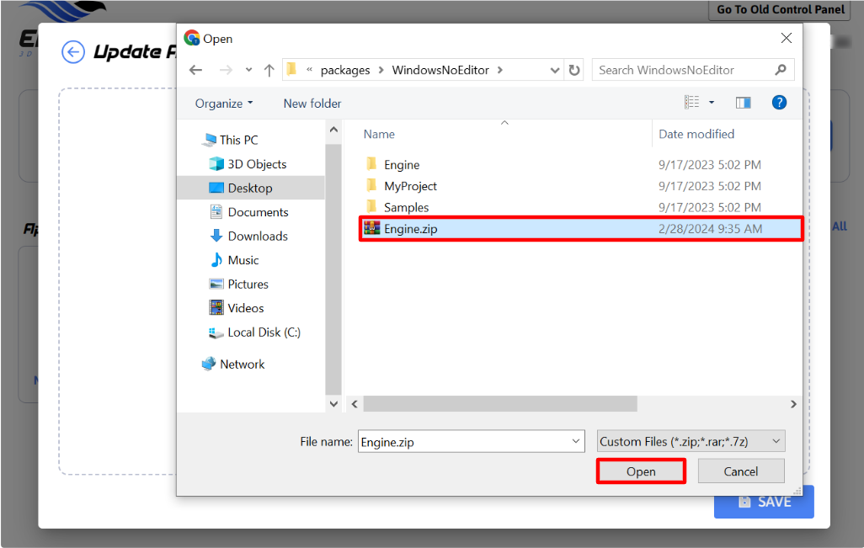The width and height of the screenshot is (864, 548).
Task: Sort files by Date modified column
Action: [x=696, y=134]
